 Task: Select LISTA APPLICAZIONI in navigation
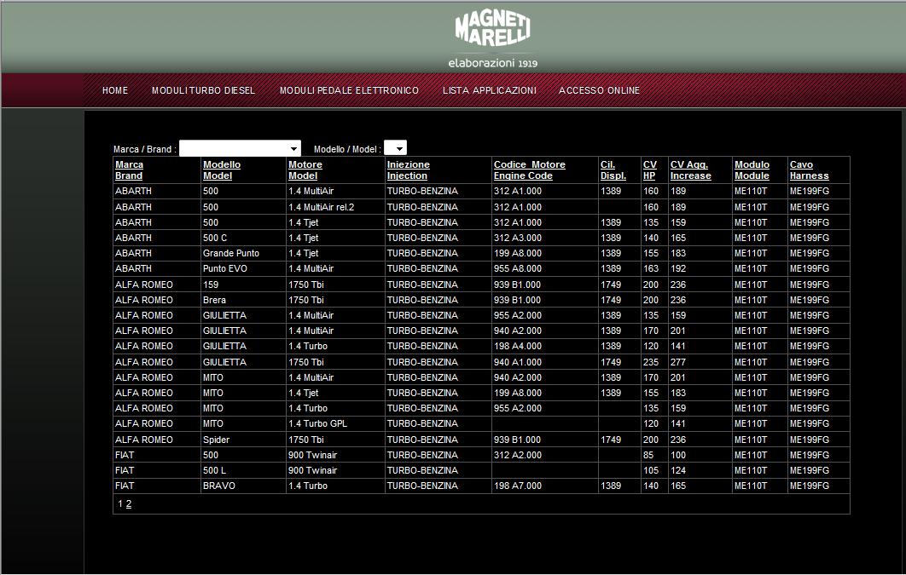490,90
